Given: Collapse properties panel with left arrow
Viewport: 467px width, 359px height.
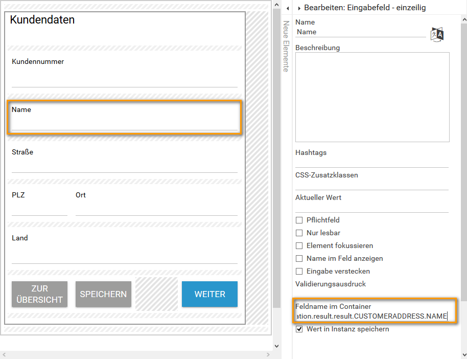Looking at the screenshot, I should [288, 8].
